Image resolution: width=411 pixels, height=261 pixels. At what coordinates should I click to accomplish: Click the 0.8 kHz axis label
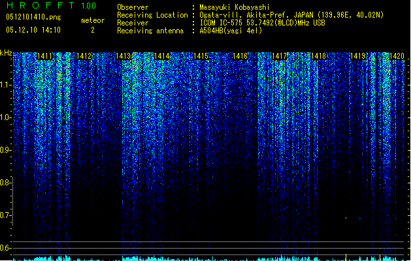click(5, 183)
